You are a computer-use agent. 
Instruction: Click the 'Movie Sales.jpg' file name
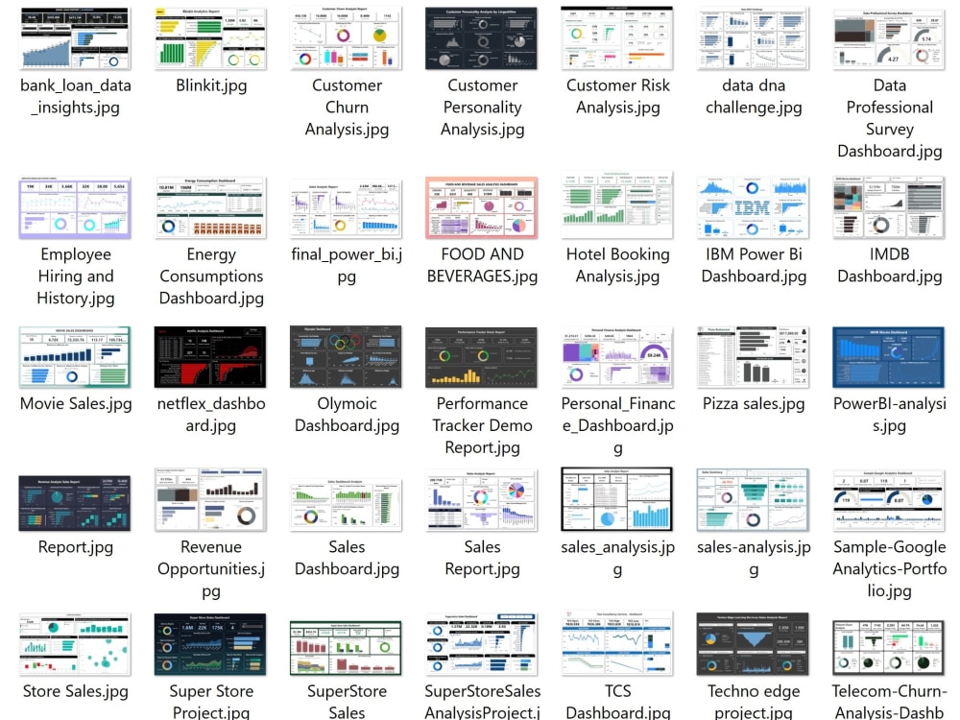76,404
